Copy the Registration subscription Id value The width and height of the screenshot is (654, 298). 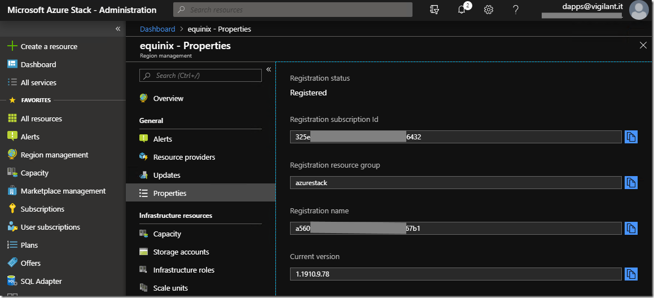click(631, 137)
